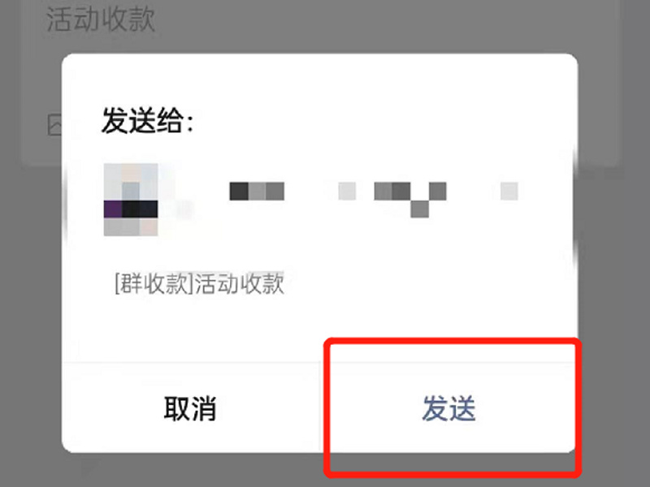Select the pixelated recipient avatar
Screen dimensions: 650x487
click(x=131, y=200)
